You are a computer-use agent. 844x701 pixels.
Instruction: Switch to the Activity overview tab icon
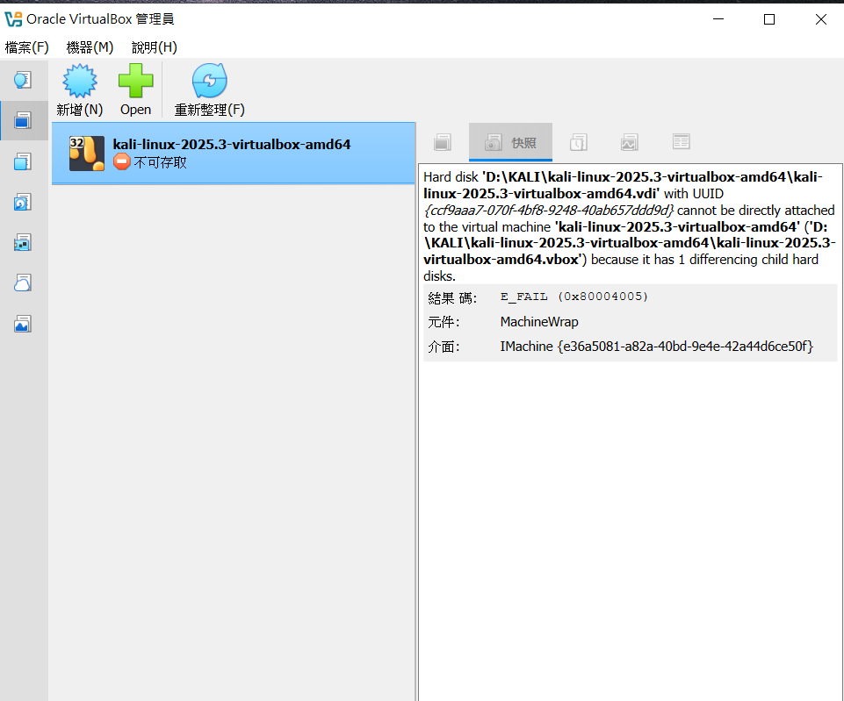coord(629,142)
